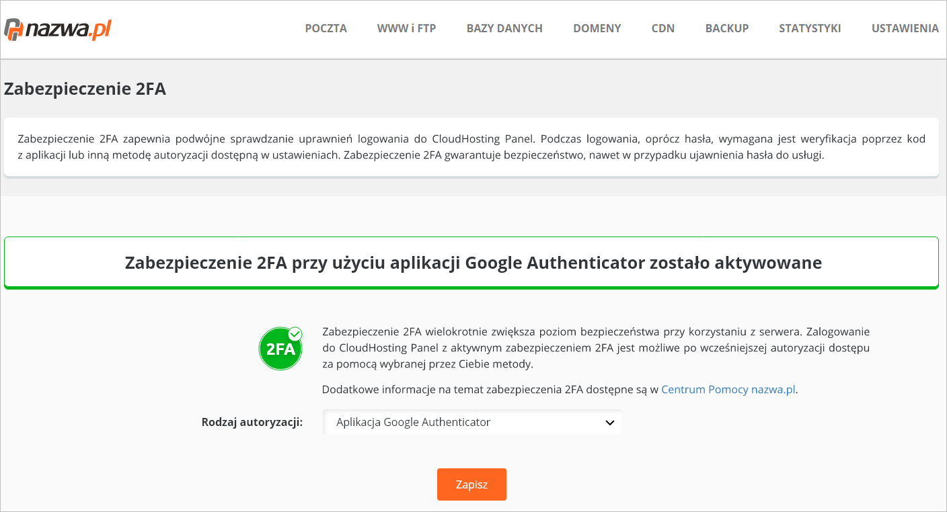Click the text starting 'Zabezpieczenie 2FA wielokrotnie zwiększa'

(596, 348)
